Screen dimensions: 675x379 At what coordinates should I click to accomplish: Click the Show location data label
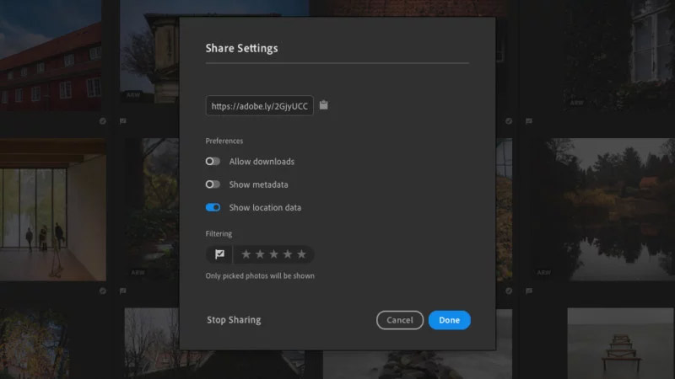[x=265, y=208]
